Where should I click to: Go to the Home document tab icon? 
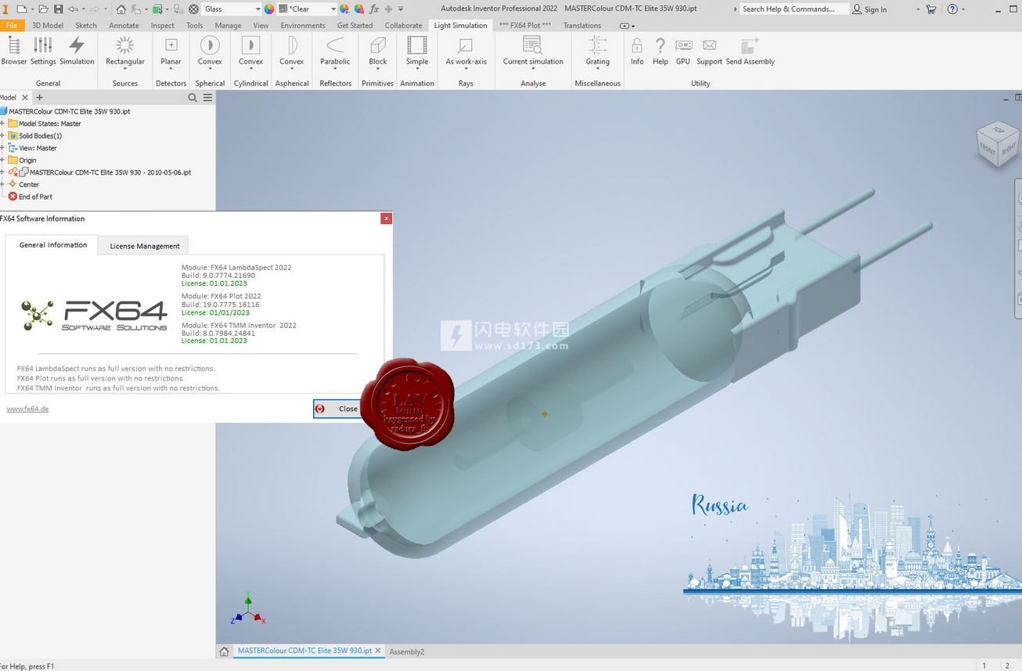(224, 651)
